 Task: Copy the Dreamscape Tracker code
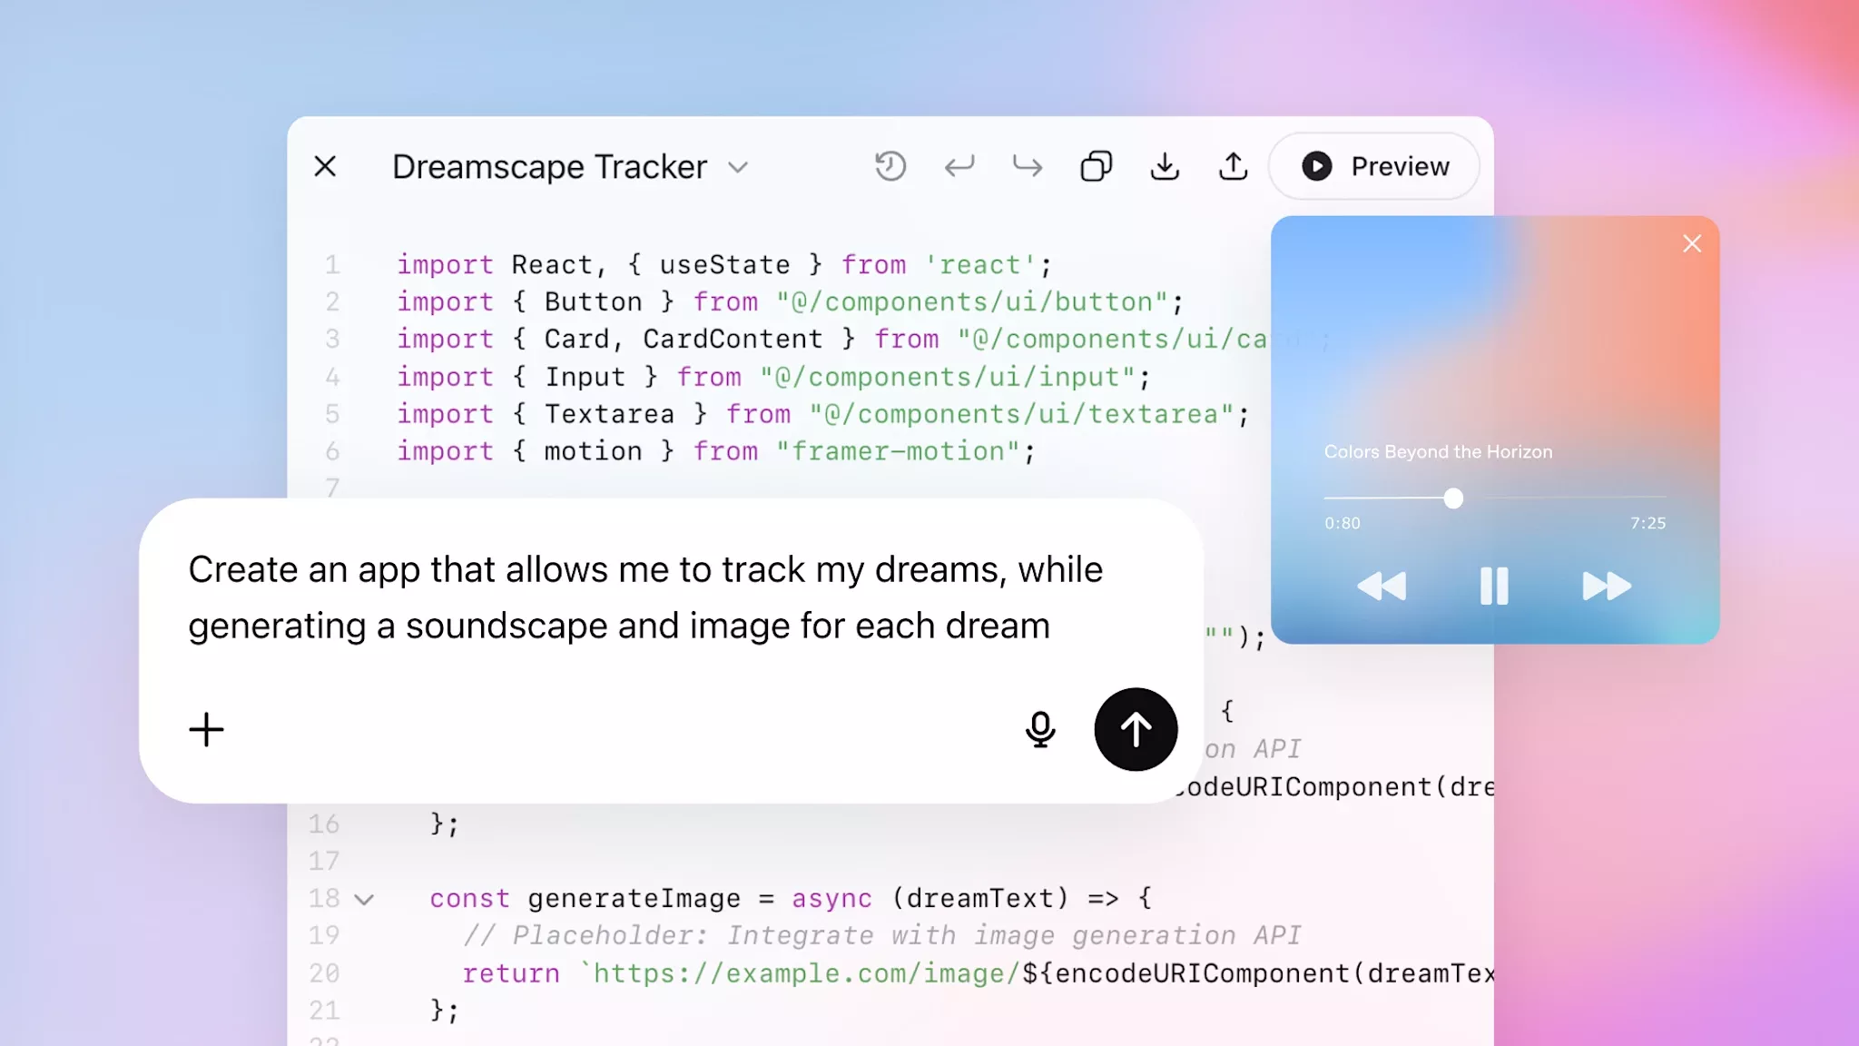[x=1097, y=166]
